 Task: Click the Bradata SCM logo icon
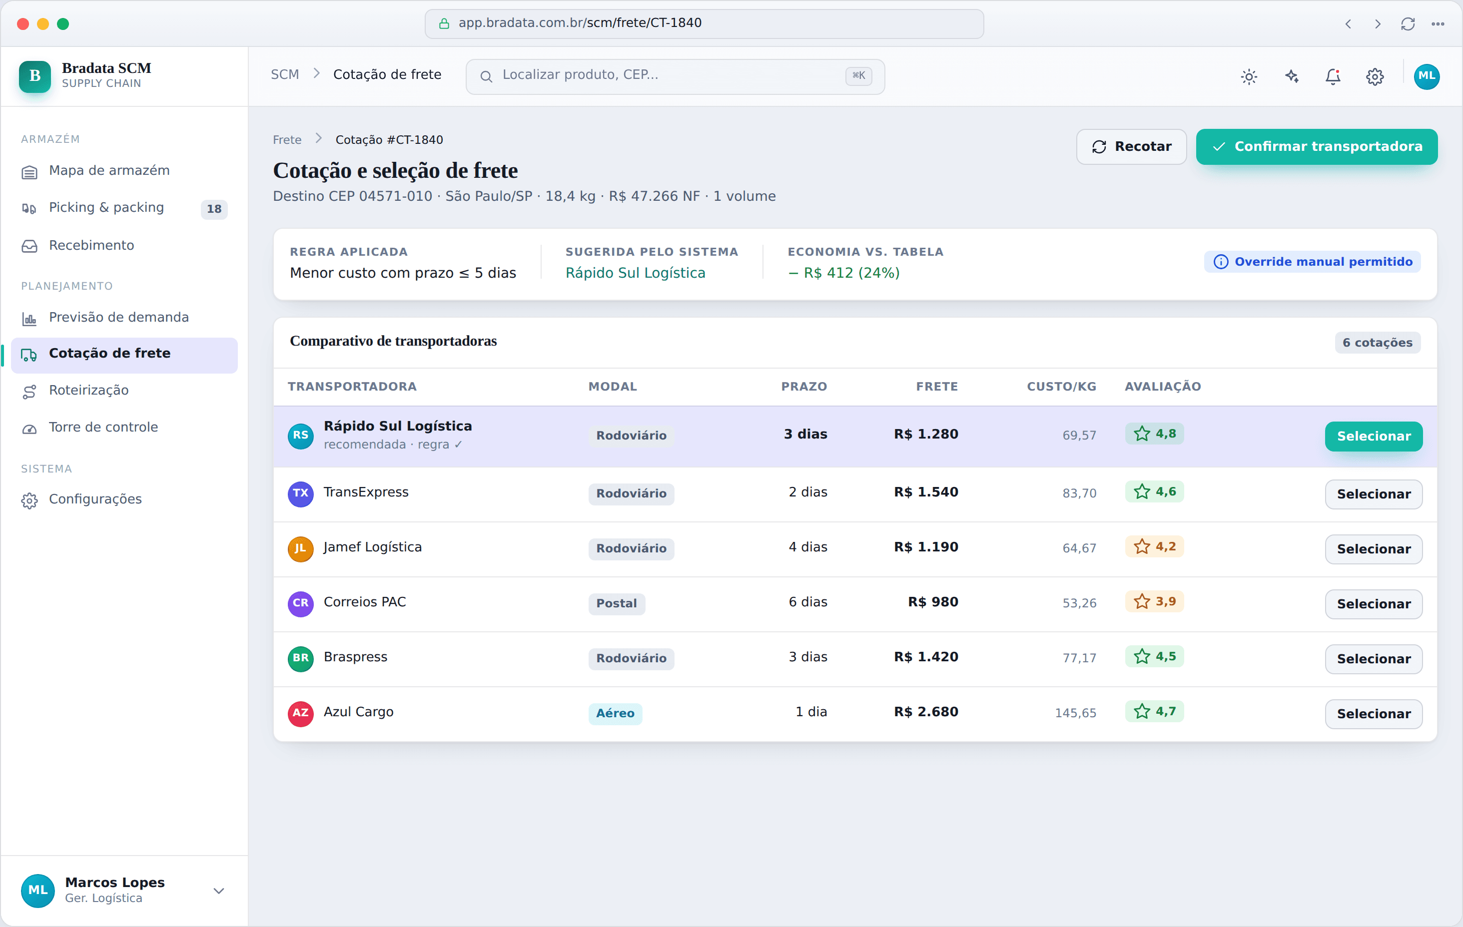(34, 76)
